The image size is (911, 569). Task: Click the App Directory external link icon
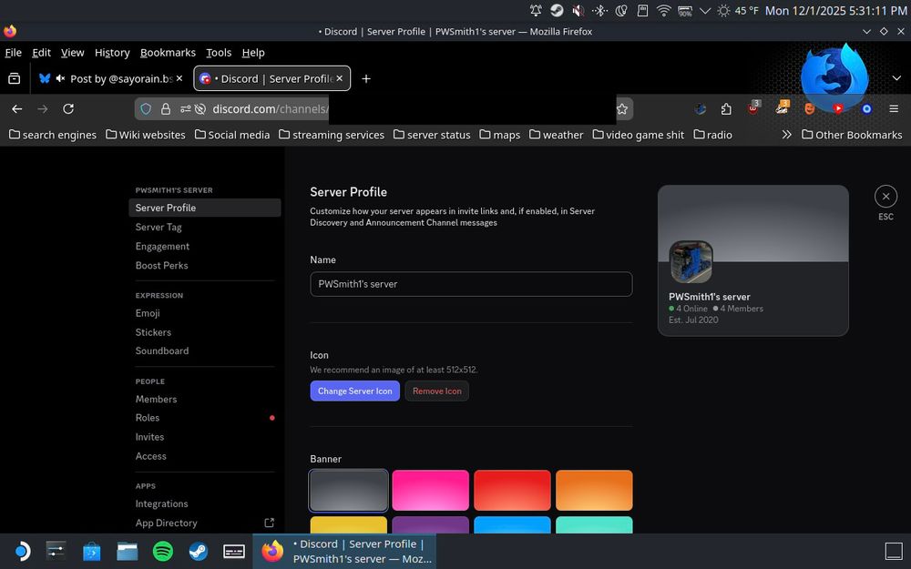point(270,523)
